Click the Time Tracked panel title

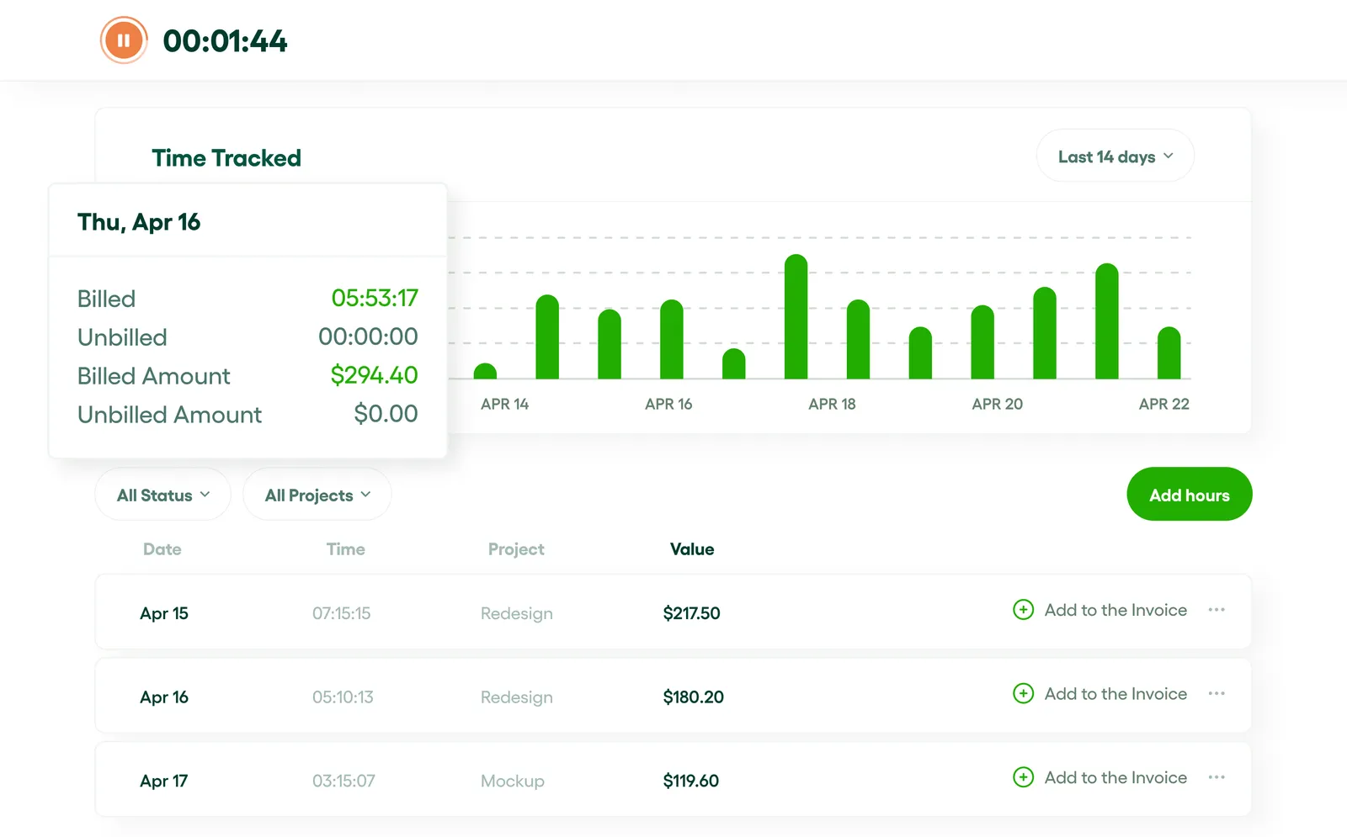tap(226, 157)
